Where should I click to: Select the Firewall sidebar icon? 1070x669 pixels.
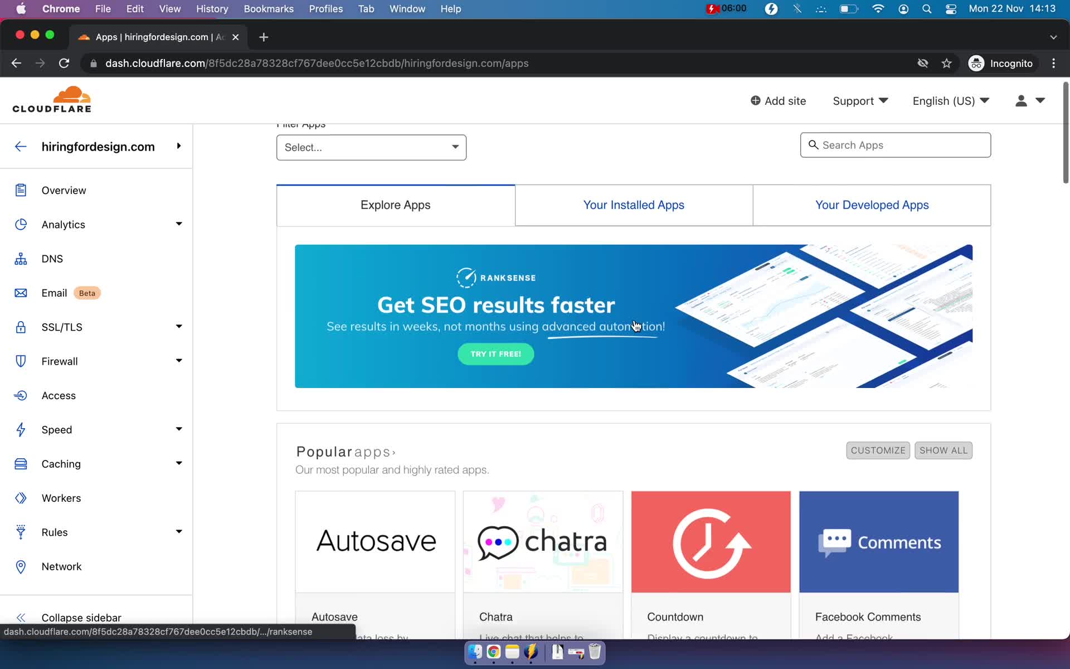(x=21, y=360)
